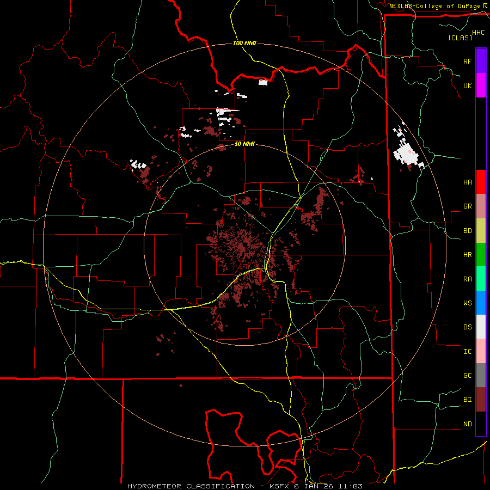Click the WS blue legend swatch

click(481, 303)
